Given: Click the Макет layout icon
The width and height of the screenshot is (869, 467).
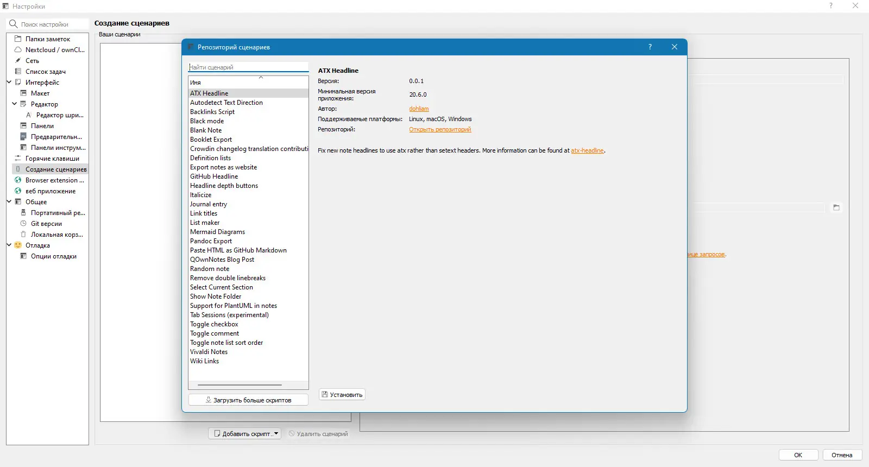Looking at the screenshot, I should 23,93.
